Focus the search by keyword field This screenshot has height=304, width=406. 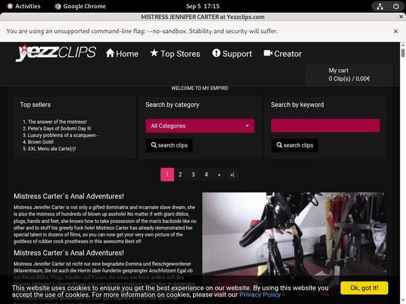[x=325, y=126]
